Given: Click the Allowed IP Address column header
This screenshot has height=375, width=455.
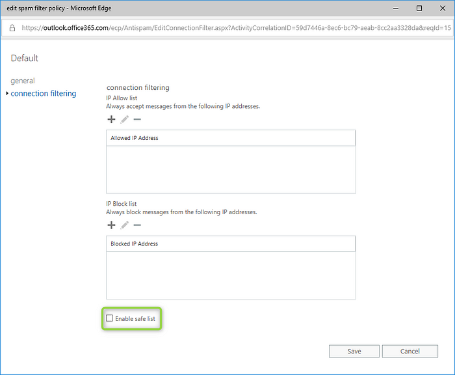Looking at the screenshot, I should 231,138.
